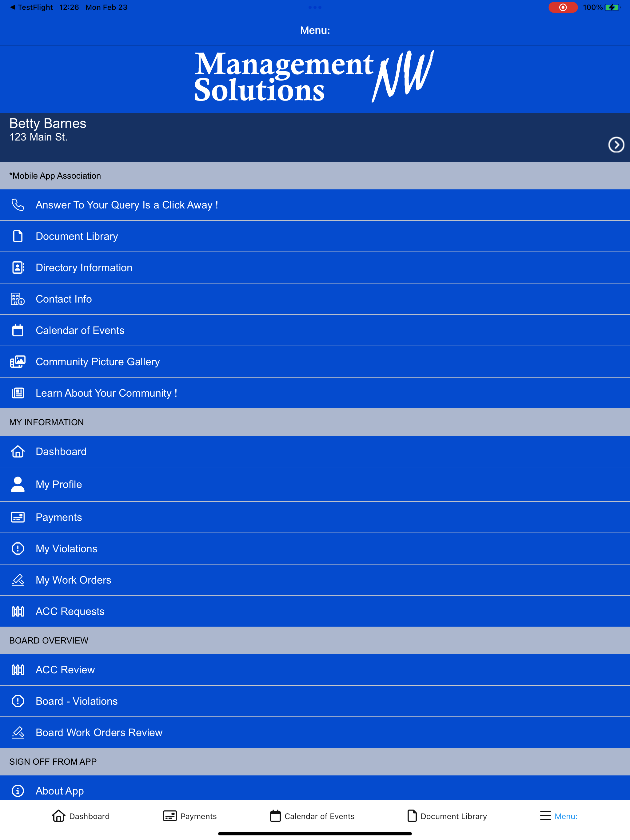The image size is (630, 840).
Task: Tap the Management Solutions NW logo
Action: tap(314, 77)
